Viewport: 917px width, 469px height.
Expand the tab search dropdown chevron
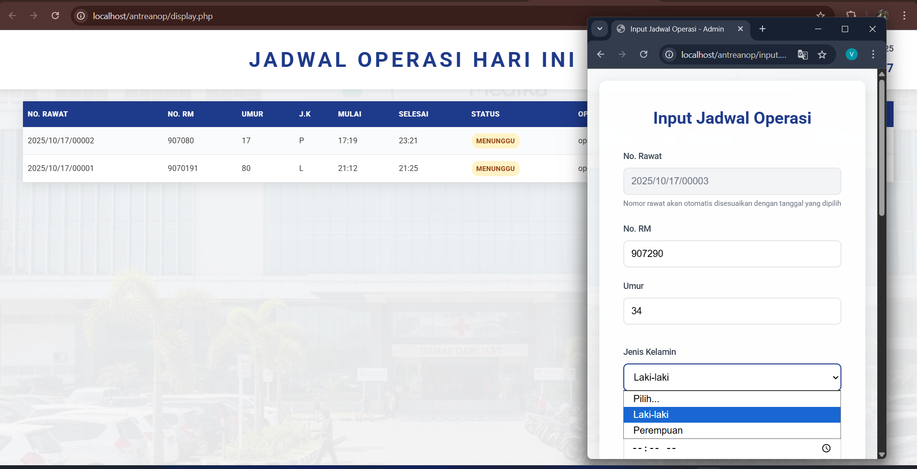(599, 29)
